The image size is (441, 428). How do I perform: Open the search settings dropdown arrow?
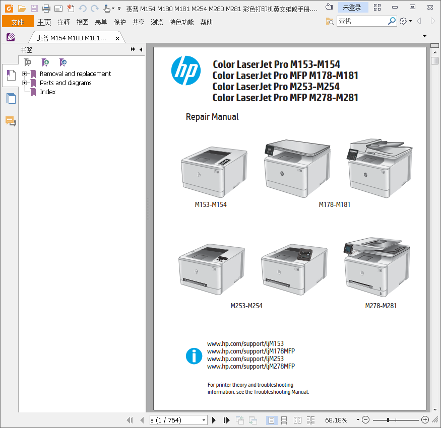click(x=410, y=21)
